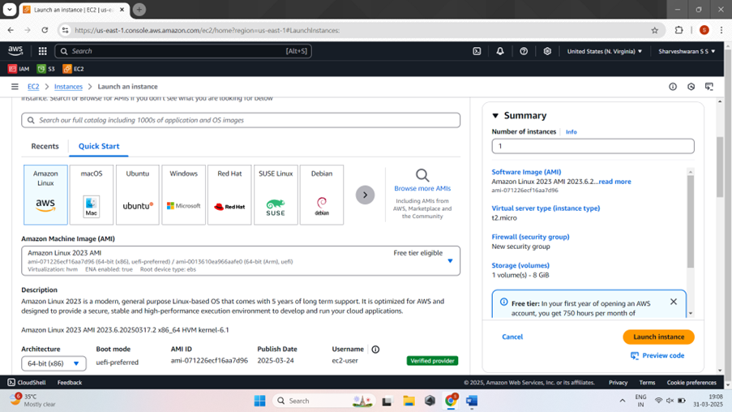Open the history clock icon
Image resolution: width=732 pixels, height=412 pixels.
click(691, 87)
